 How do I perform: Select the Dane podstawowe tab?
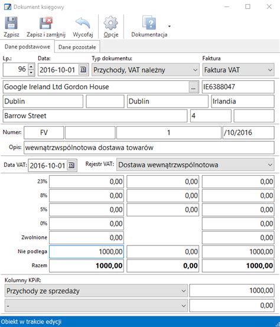pyautogui.click(x=27, y=47)
